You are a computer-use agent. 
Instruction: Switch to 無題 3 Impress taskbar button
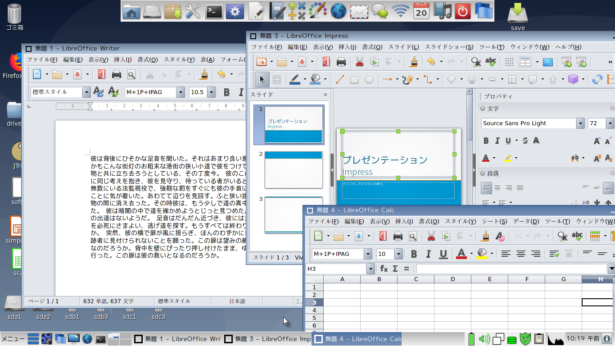point(267,339)
